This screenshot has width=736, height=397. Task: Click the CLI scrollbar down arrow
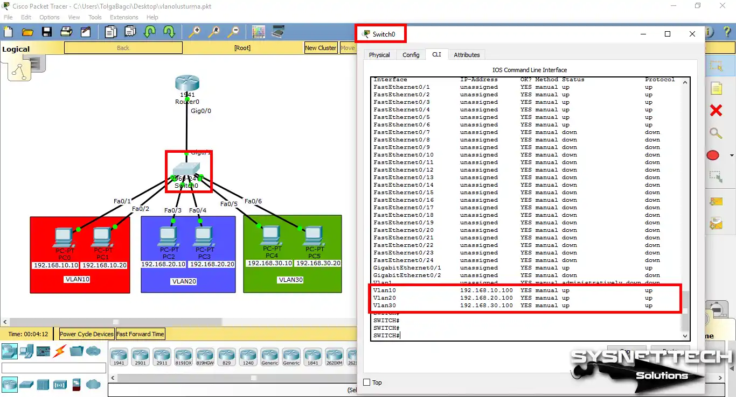point(685,335)
